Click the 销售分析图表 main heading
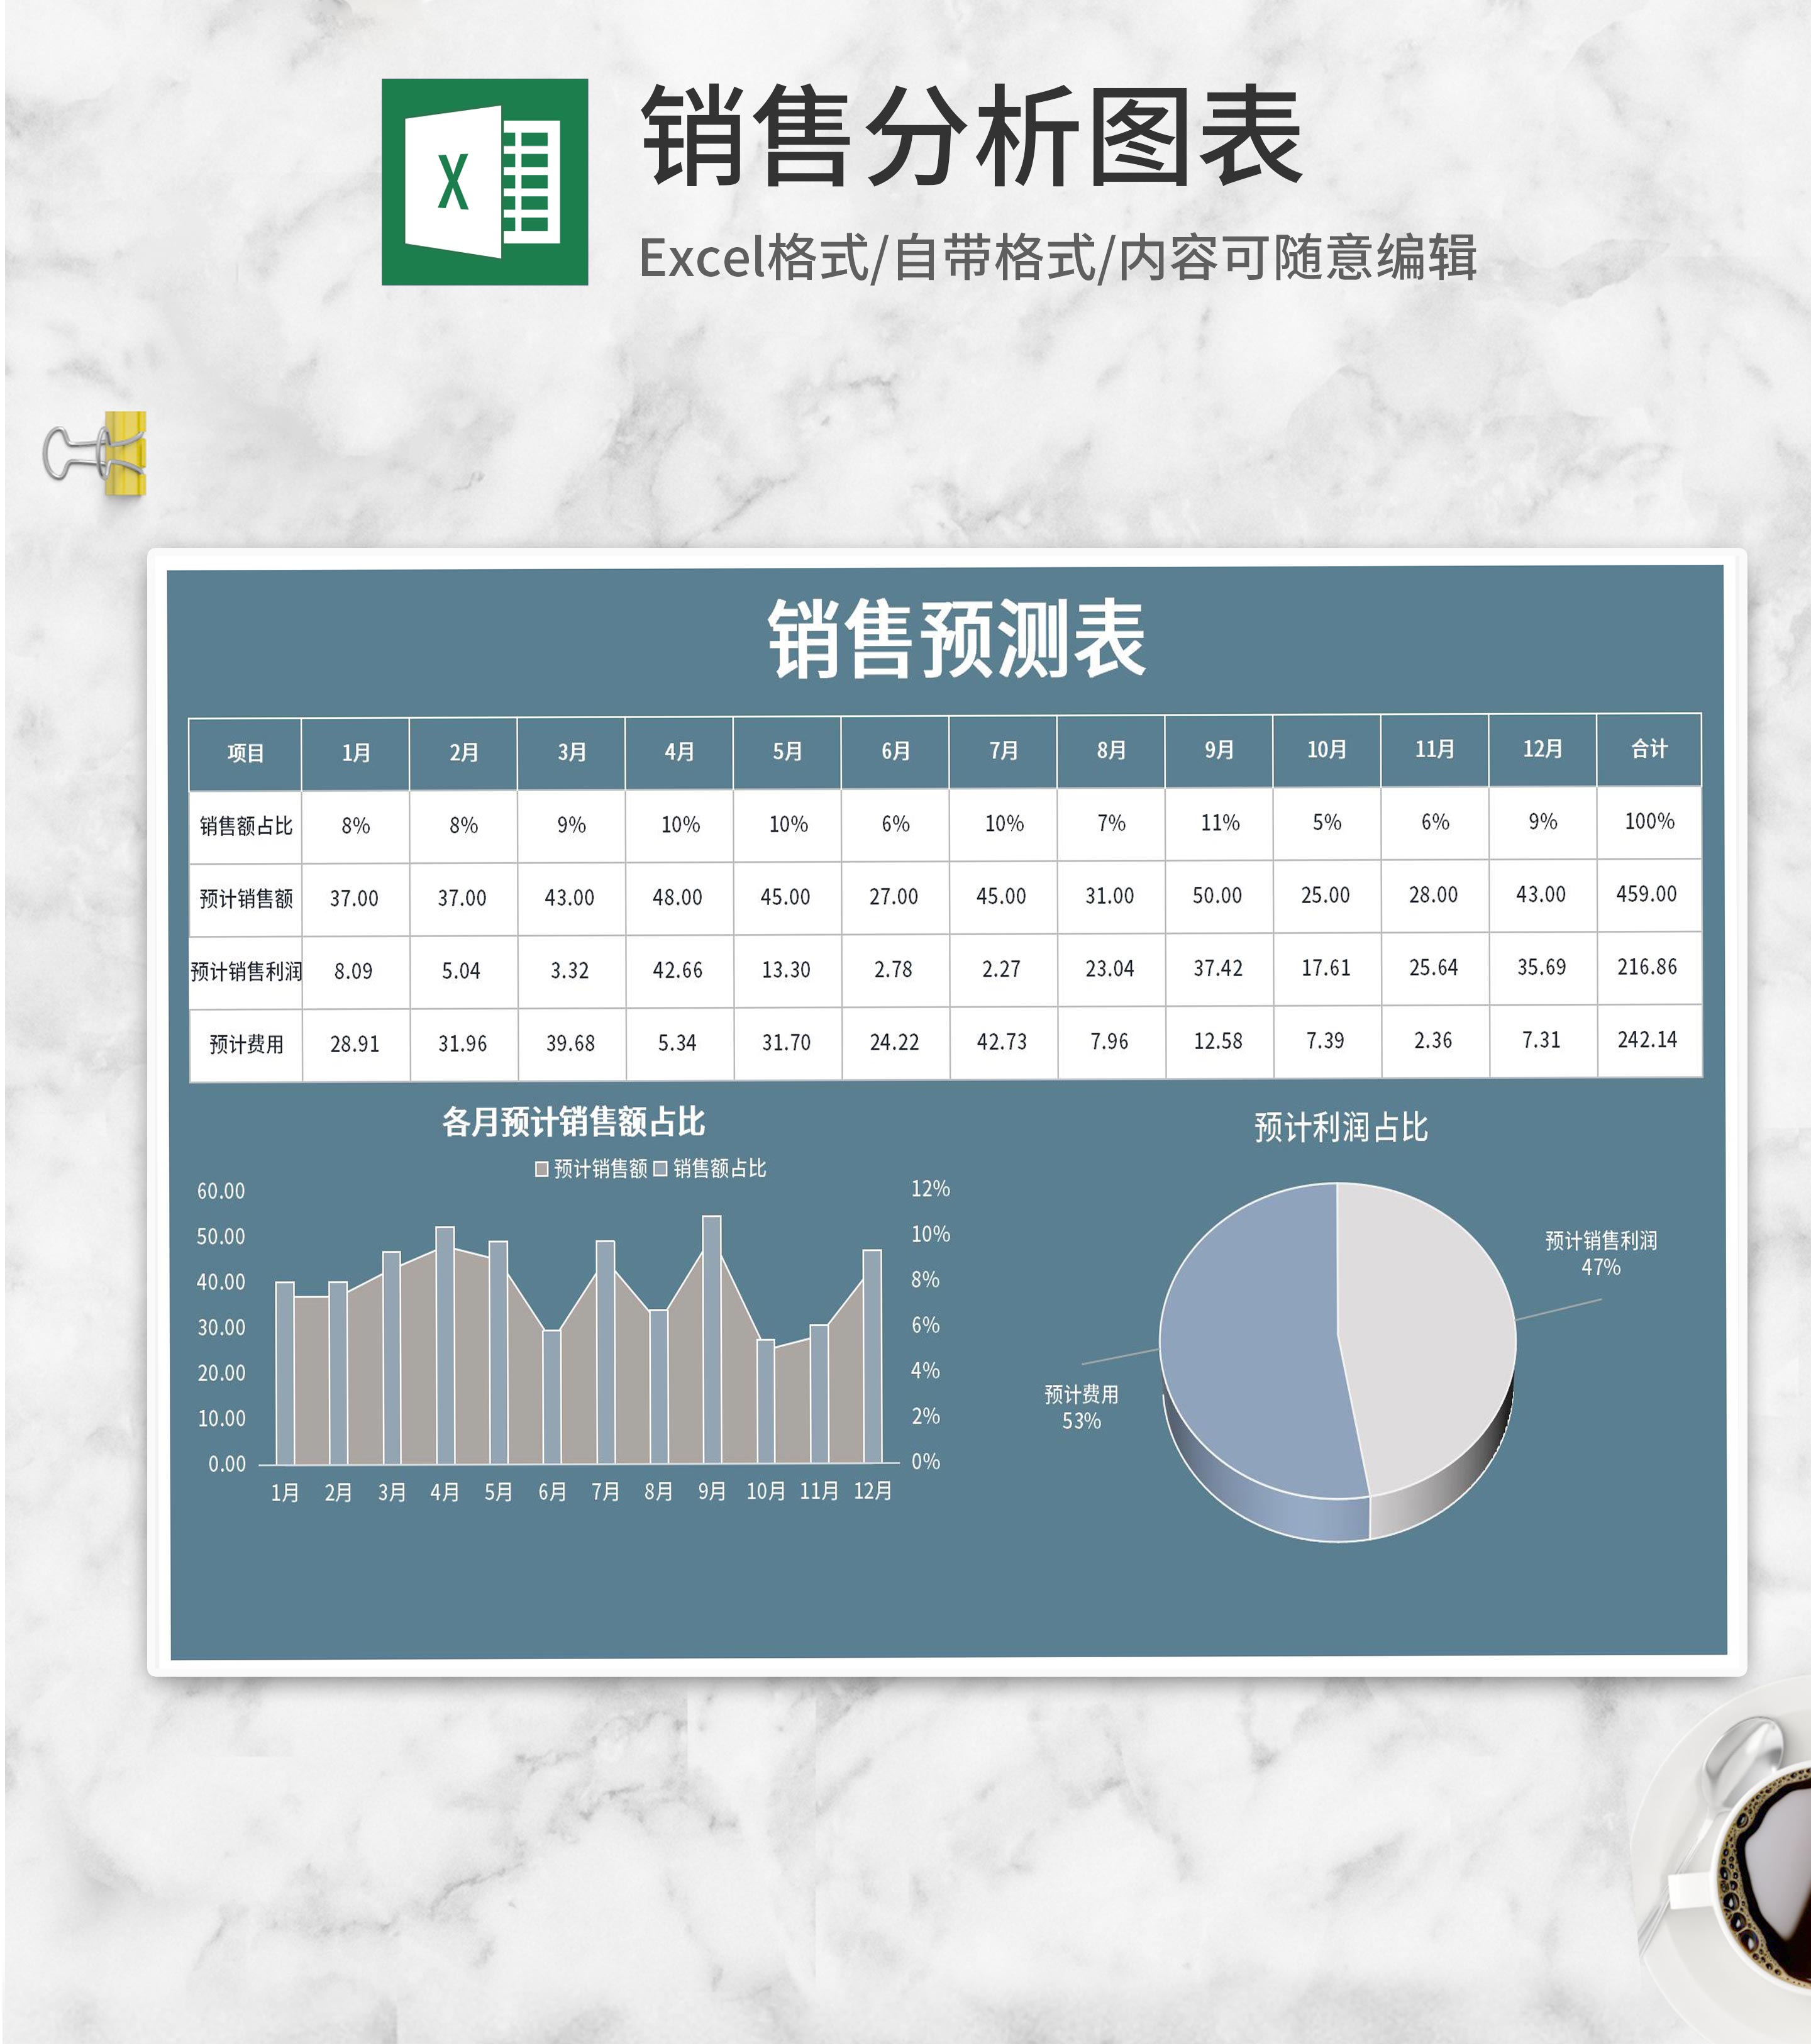Screen dimensions: 1811x2044 [972, 136]
